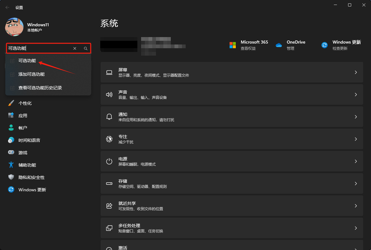The width and height of the screenshot is (371, 250).
Task: Click the OneDrive cloud icon
Action: (x=279, y=45)
